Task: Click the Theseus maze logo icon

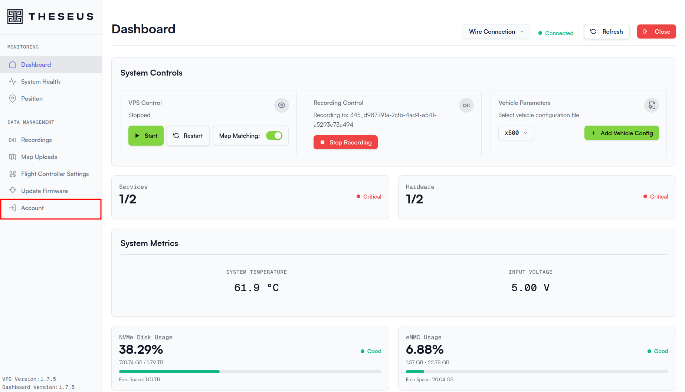Action: click(x=15, y=17)
